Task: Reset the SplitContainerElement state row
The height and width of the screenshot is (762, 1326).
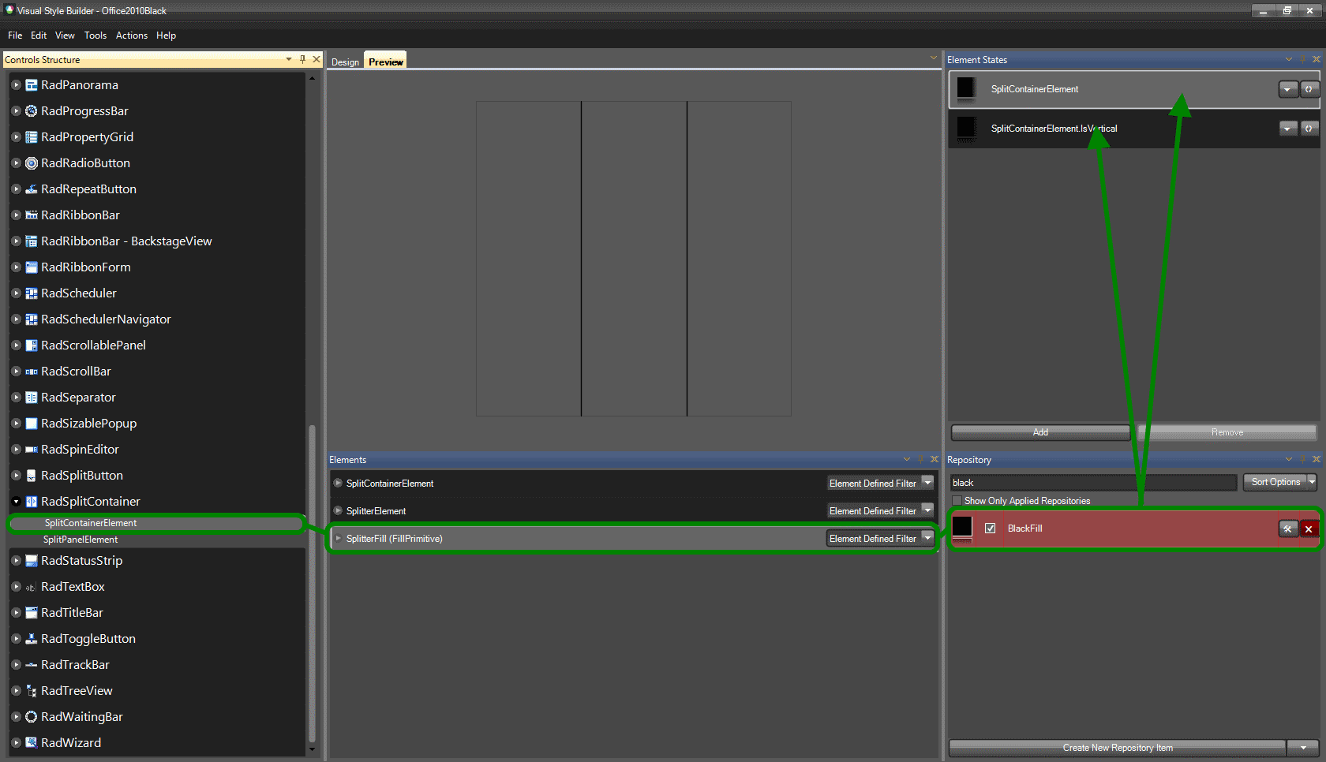Action: click(x=1309, y=89)
